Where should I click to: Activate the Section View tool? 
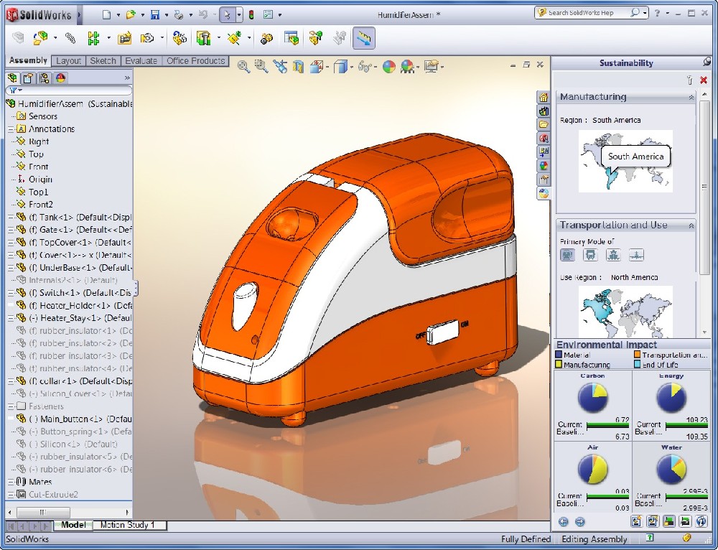[297, 66]
